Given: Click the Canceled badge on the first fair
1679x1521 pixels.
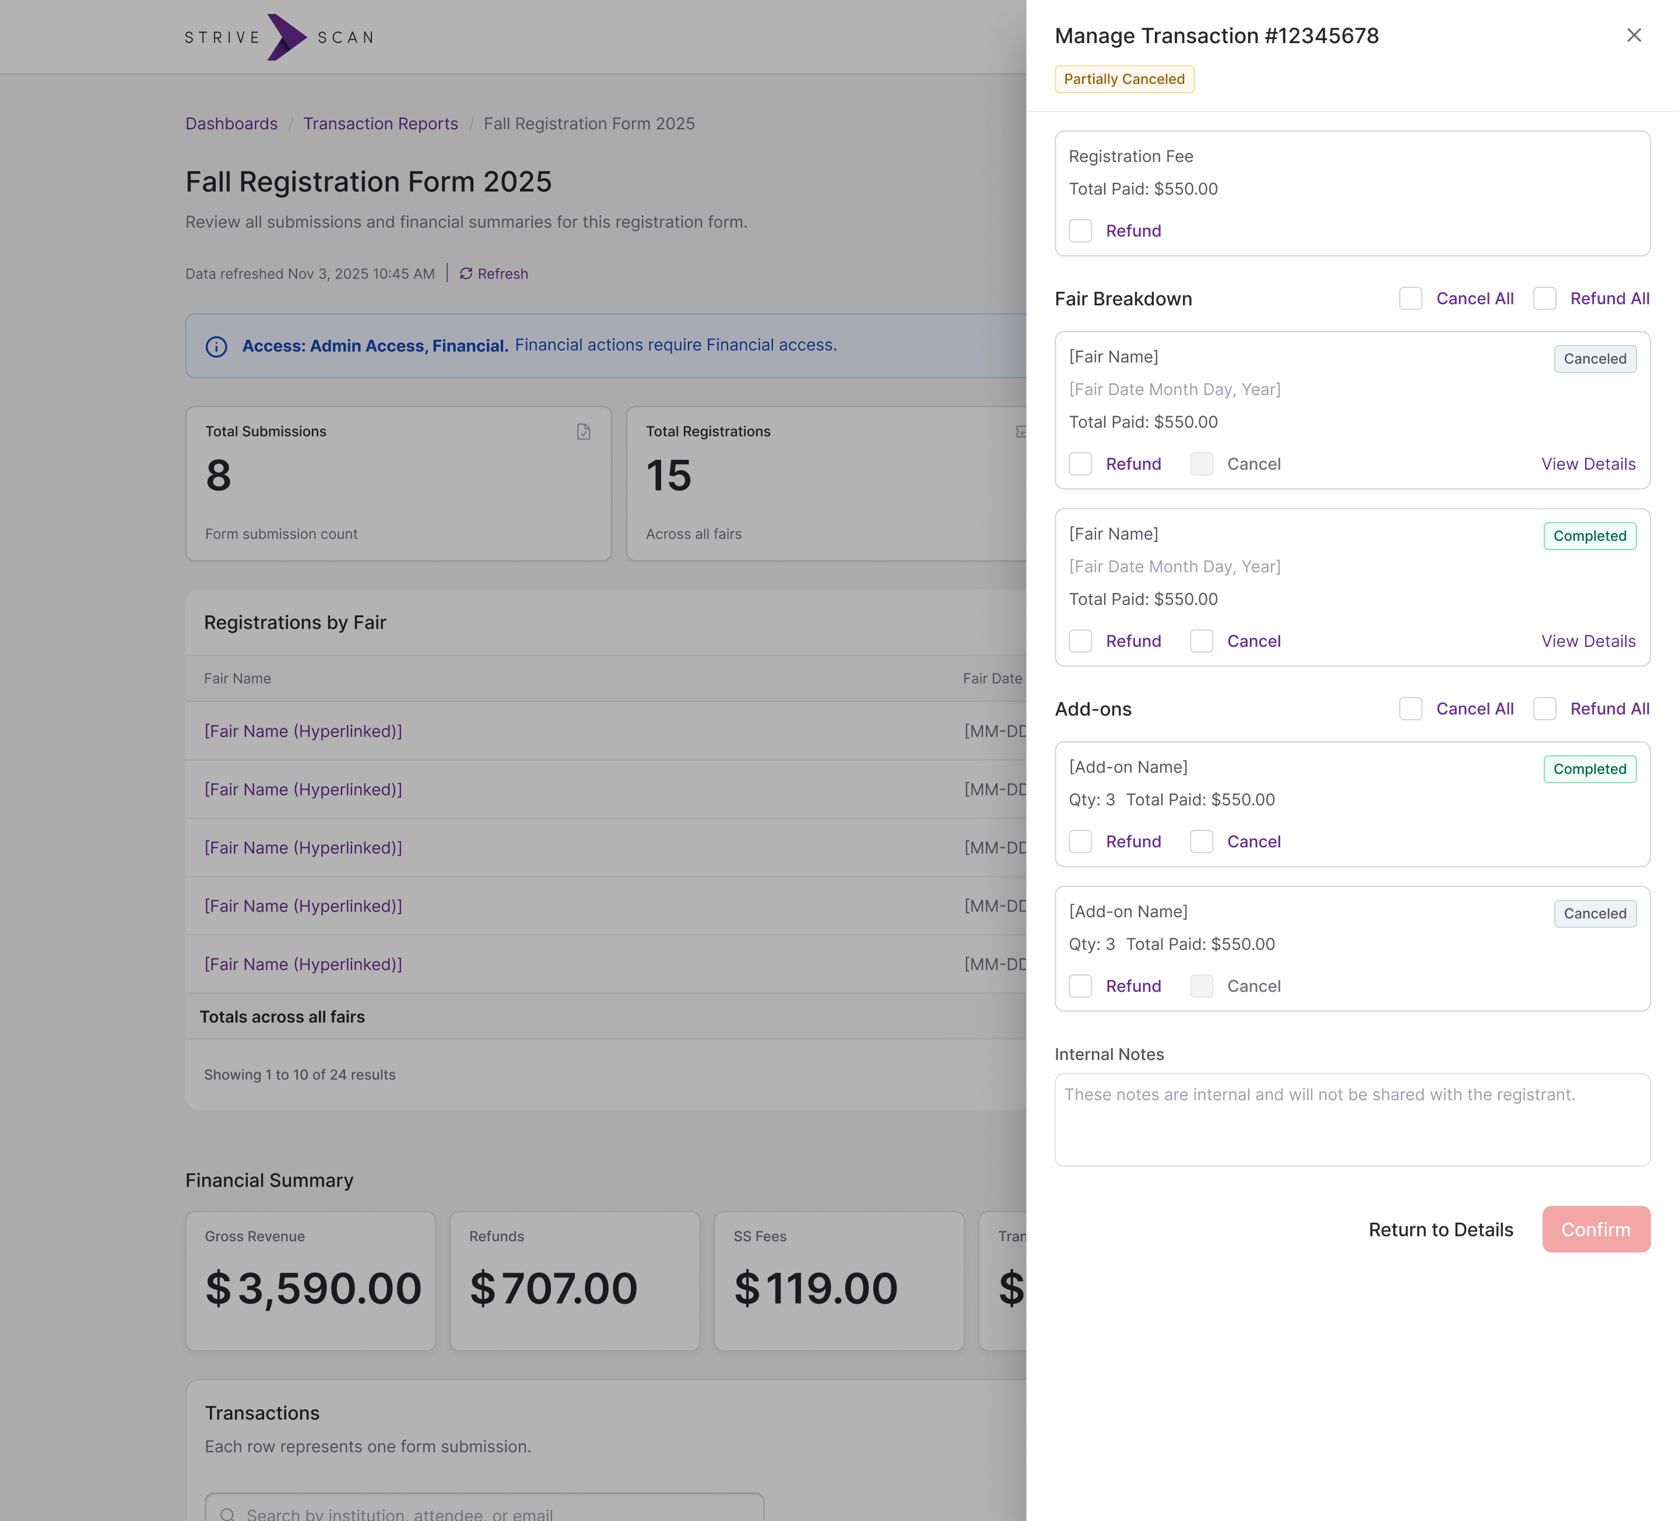Looking at the screenshot, I should pos(1594,359).
